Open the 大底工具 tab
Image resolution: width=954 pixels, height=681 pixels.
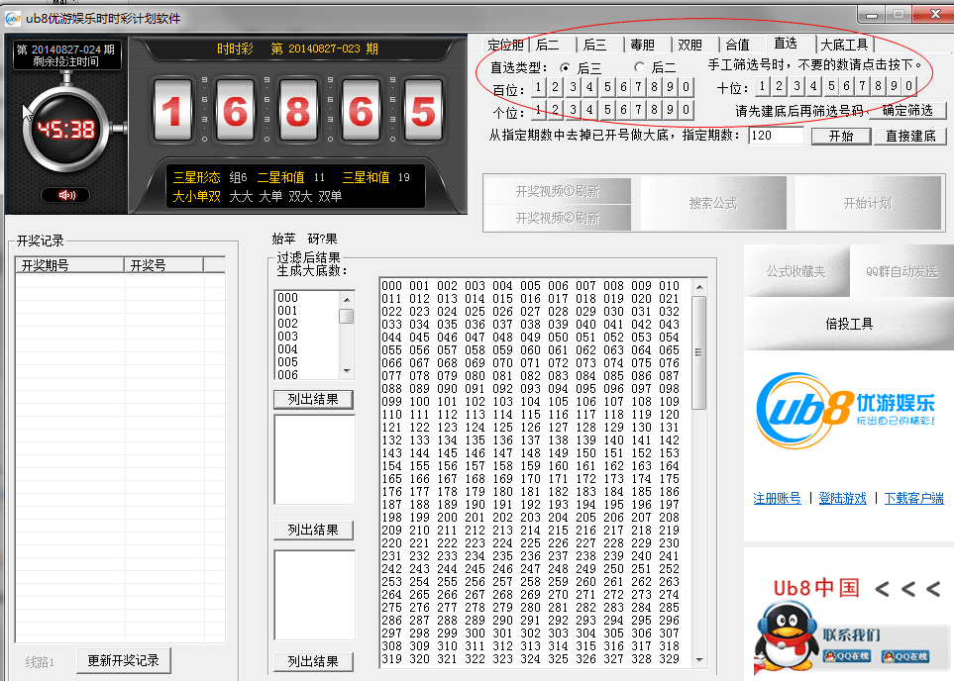[844, 45]
